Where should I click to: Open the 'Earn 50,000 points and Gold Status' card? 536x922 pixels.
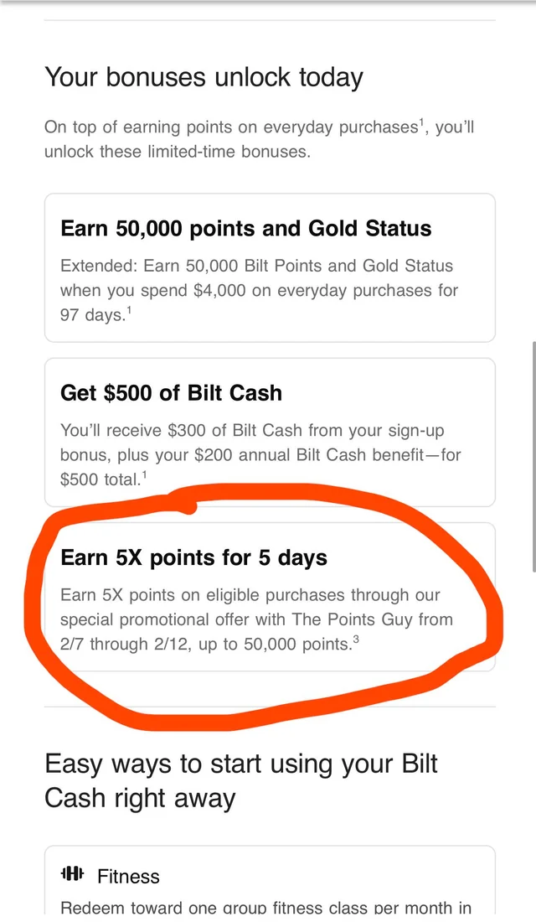point(269,268)
